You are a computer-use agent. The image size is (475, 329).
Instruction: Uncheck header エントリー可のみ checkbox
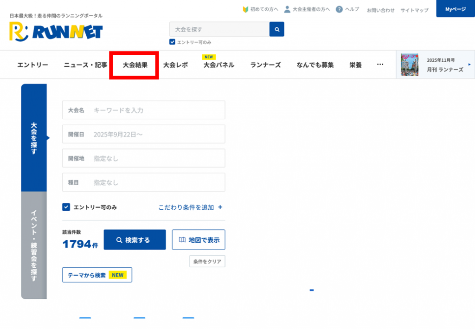pos(172,42)
